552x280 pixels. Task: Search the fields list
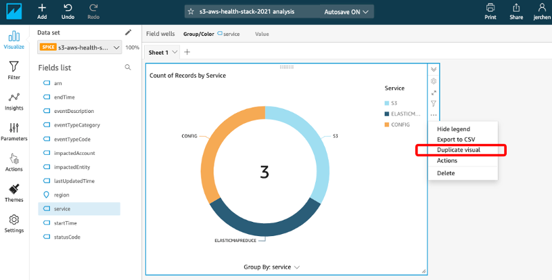pos(128,67)
